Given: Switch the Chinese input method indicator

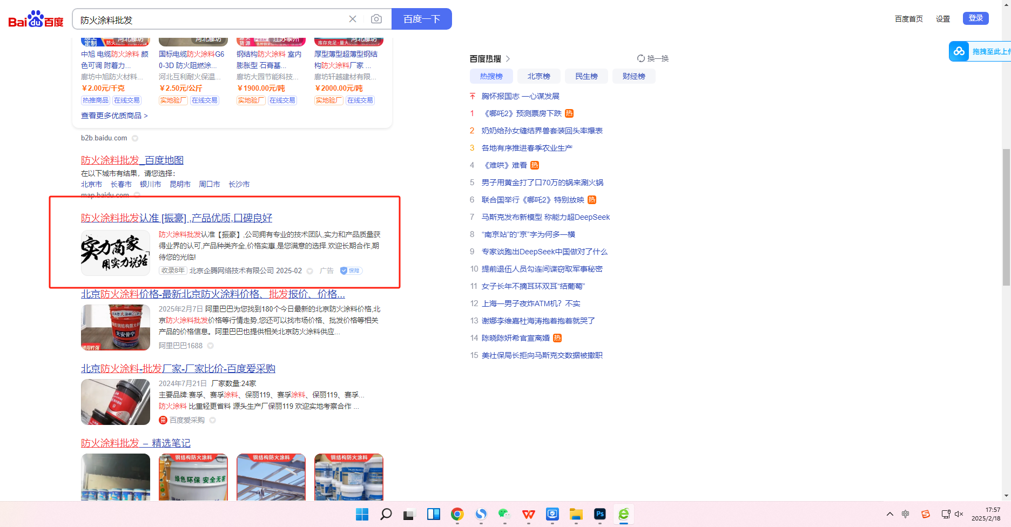Looking at the screenshot, I should coord(906,514).
